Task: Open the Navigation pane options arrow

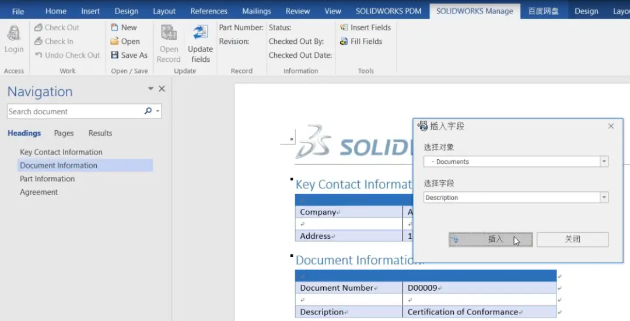Action: point(150,89)
